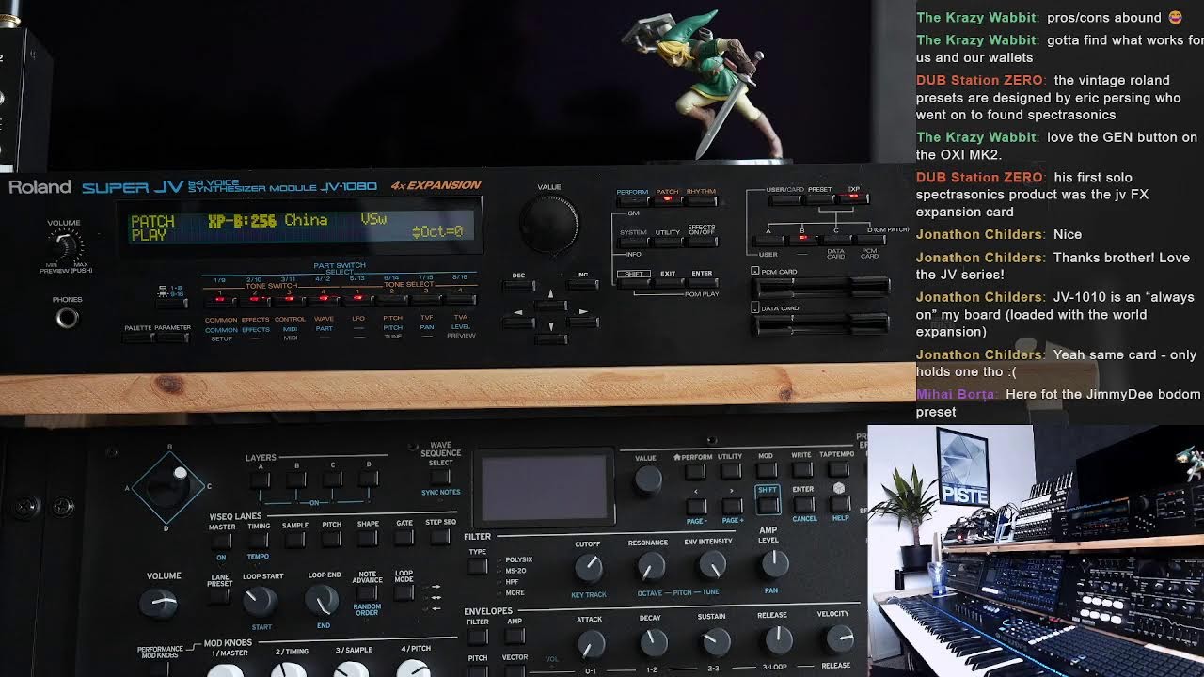Click the envelope ATTACK knob

click(x=591, y=644)
